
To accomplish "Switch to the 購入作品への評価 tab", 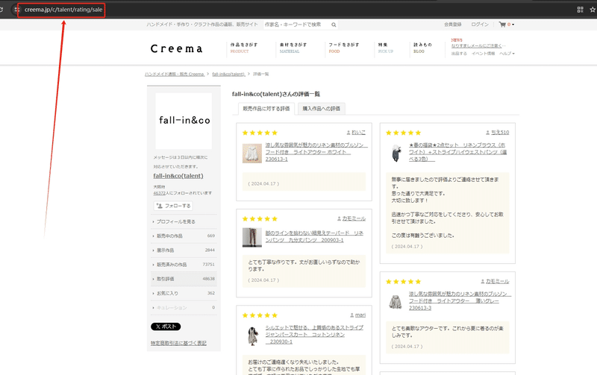I will coord(322,109).
